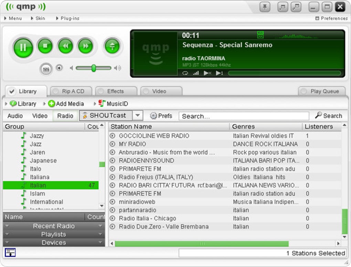Click play icon beside RADIOENNYSOUND
Screen dimensions: 351x267
[x=113, y=160]
